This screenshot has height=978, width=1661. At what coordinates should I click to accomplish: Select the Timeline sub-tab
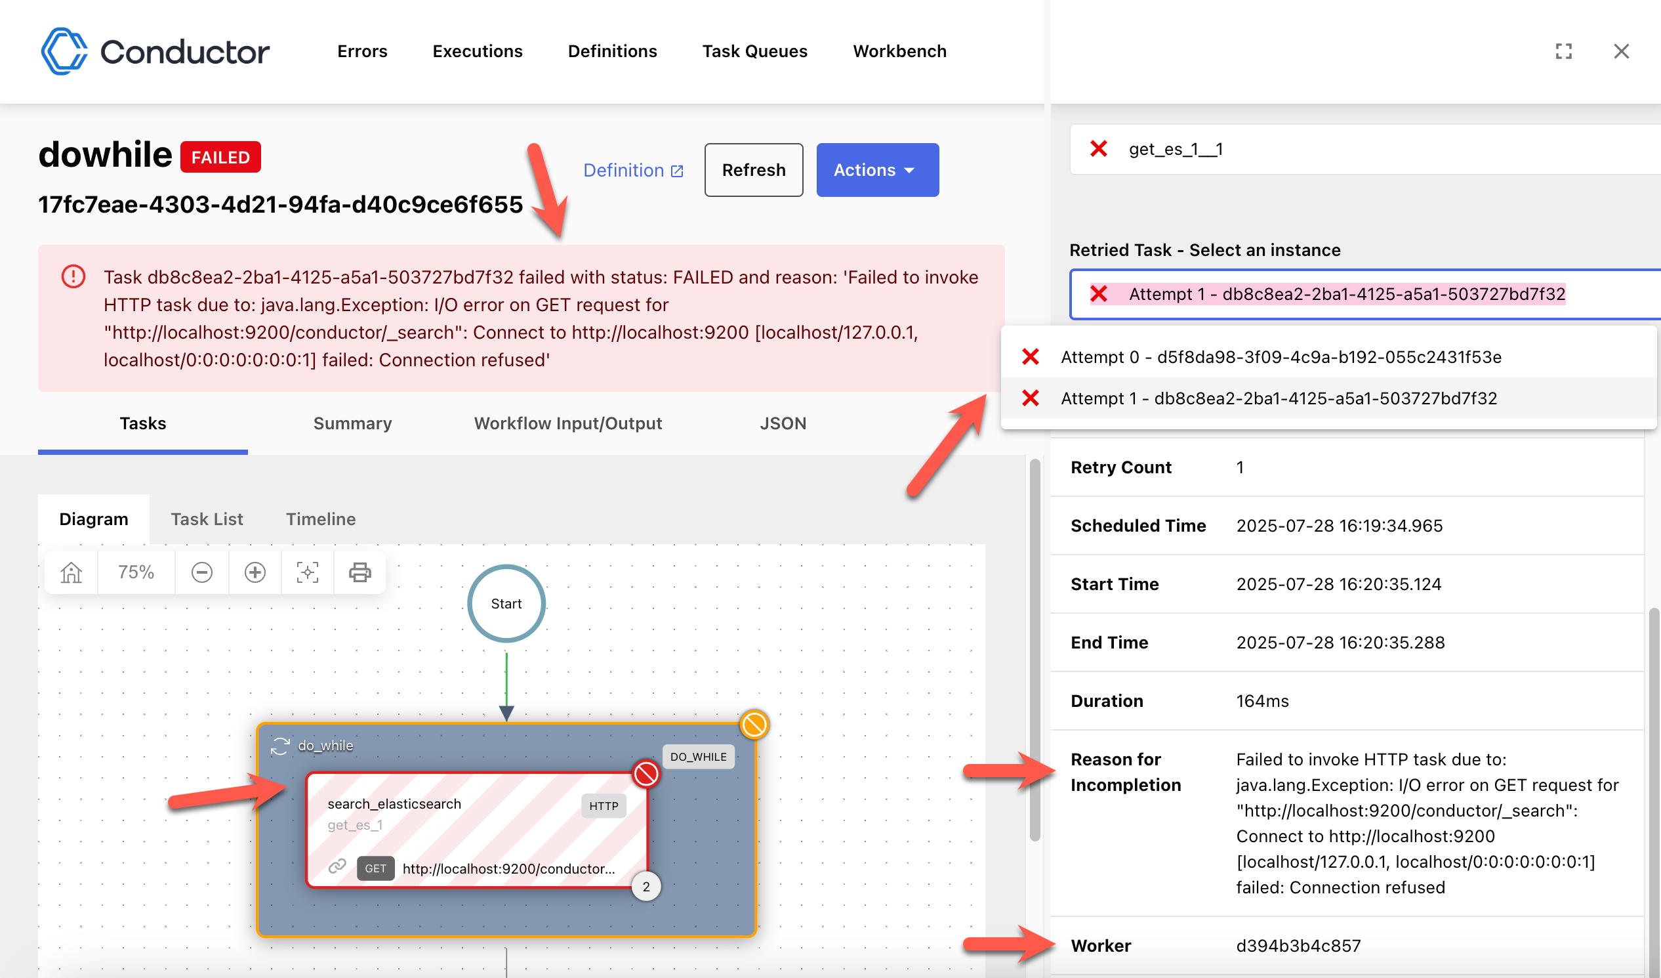point(321,519)
